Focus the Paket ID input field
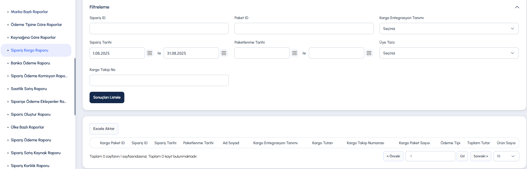This screenshot has width=527, height=169. pos(304,28)
